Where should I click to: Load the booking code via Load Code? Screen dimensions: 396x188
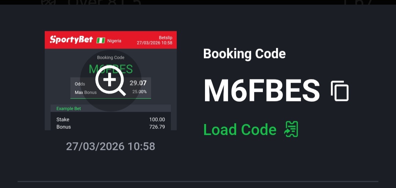pyautogui.click(x=240, y=130)
